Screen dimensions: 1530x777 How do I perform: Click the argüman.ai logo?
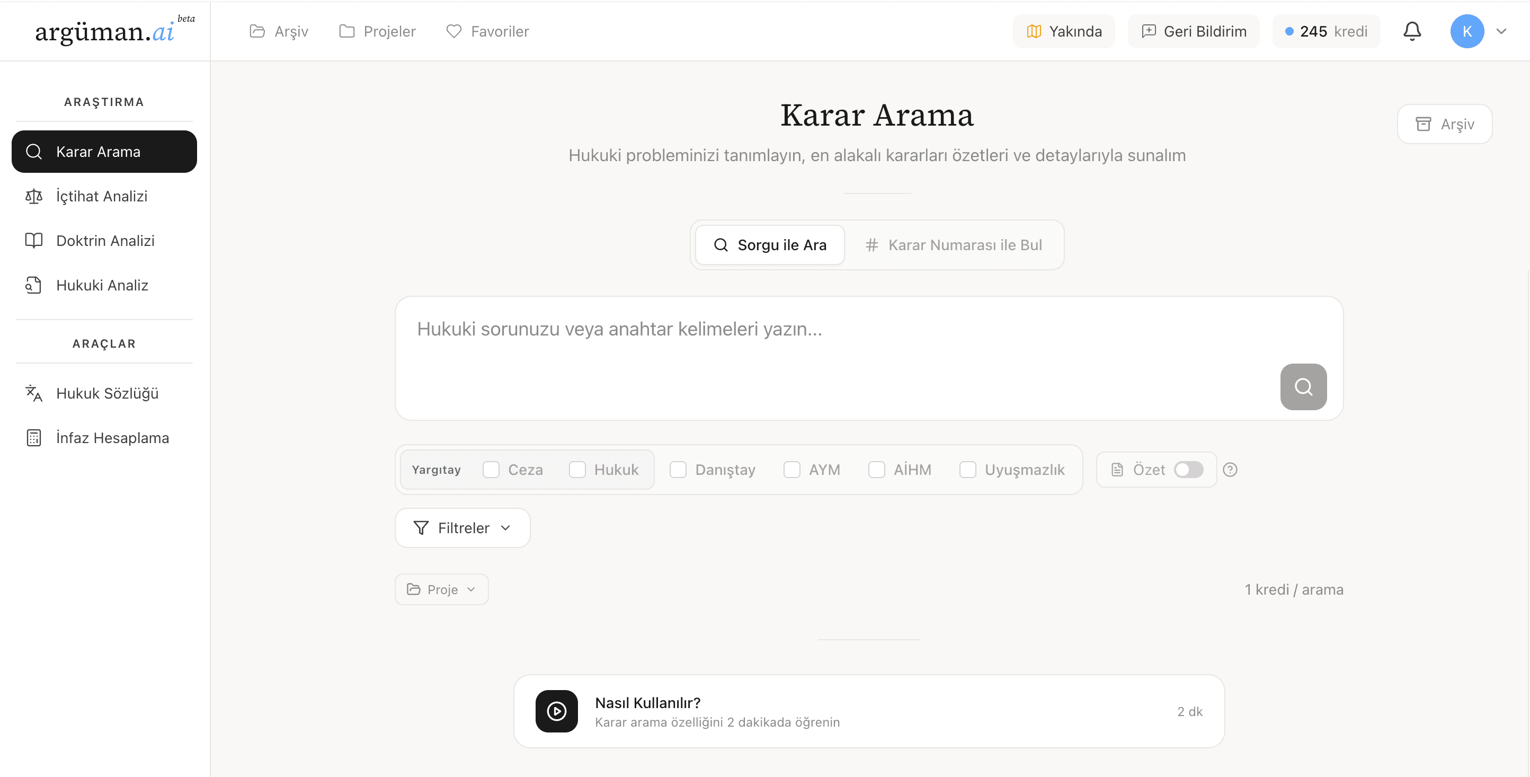pyautogui.click(x=114, y=31)
